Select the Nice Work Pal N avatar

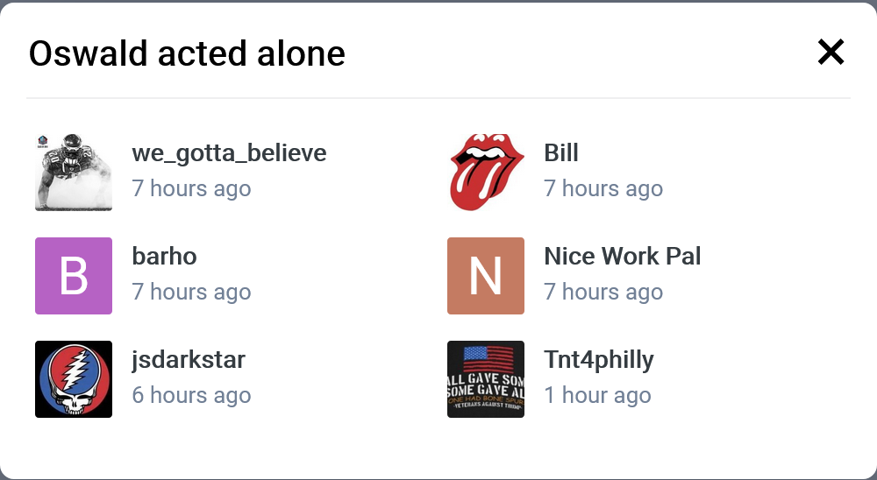486,276
